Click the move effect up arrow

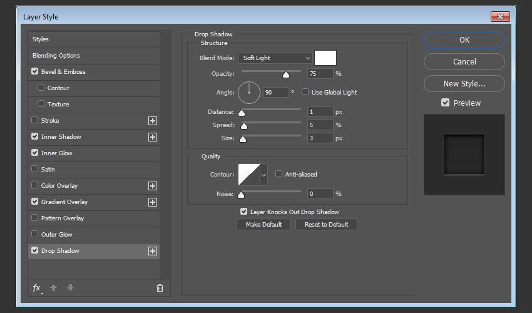click(53, 288)
